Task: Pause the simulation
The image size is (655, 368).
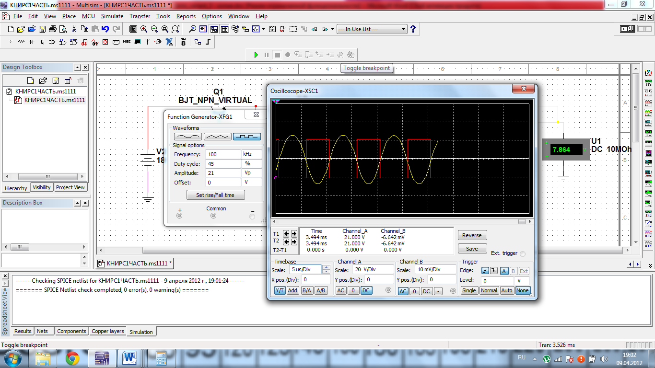Action: tap(267, 55)
